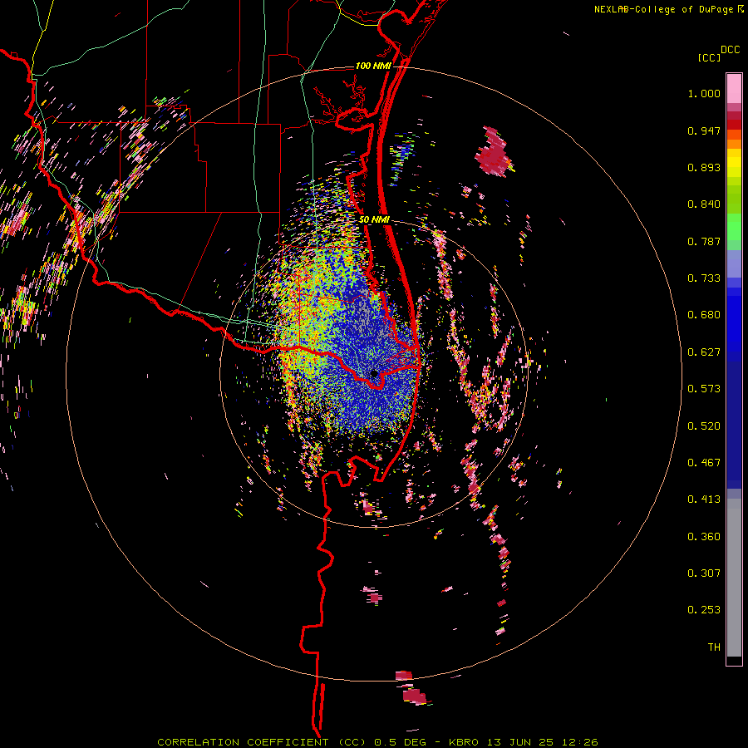Viewport: 748px width, 748px height.
Task: Click the 0.360 scale value
Action: 704,537
